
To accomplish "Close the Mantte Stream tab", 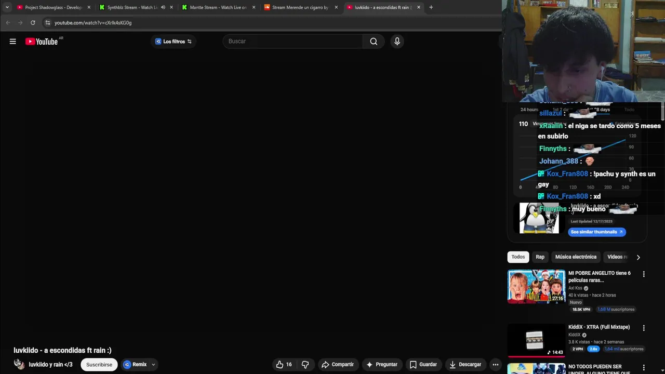I will (254, 7).
